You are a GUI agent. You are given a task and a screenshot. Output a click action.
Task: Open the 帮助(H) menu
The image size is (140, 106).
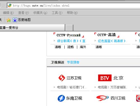click(x=72, y=13)
